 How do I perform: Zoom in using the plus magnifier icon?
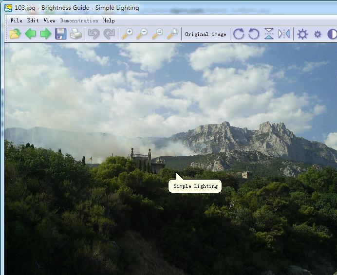127,34
